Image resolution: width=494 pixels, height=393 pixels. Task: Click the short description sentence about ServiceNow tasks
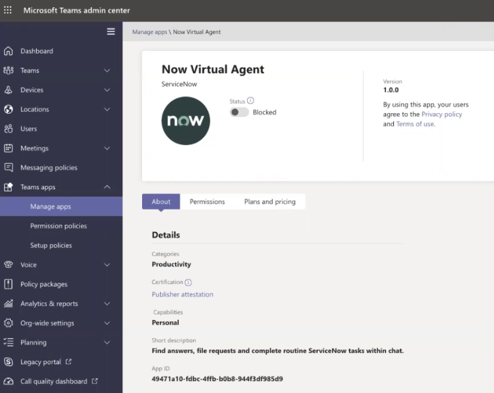tap(278, 351)
